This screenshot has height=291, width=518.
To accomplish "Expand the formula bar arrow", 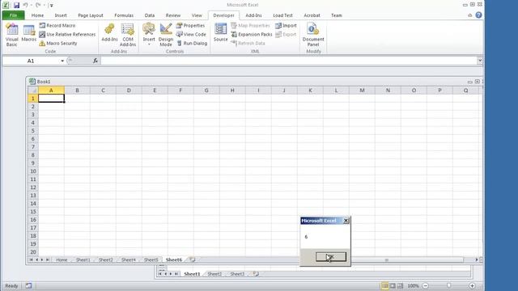I will [480, 61].
